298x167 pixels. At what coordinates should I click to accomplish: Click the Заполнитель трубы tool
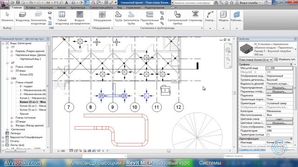click(x=131, y=18)
